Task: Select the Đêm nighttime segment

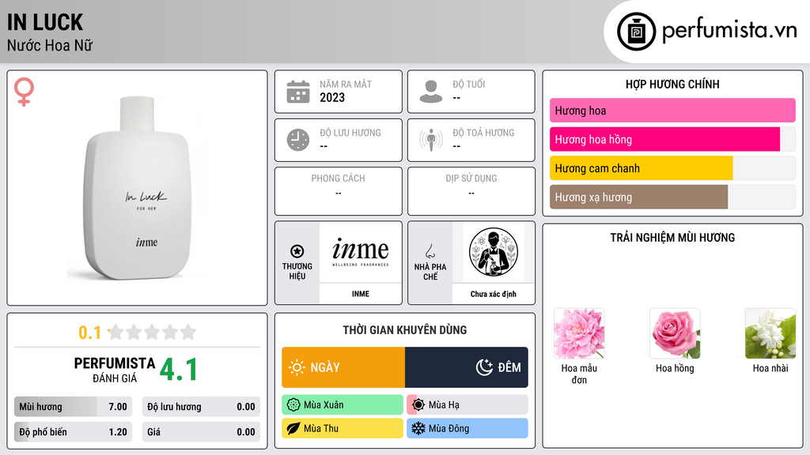Action: click(x=467, y=367)
